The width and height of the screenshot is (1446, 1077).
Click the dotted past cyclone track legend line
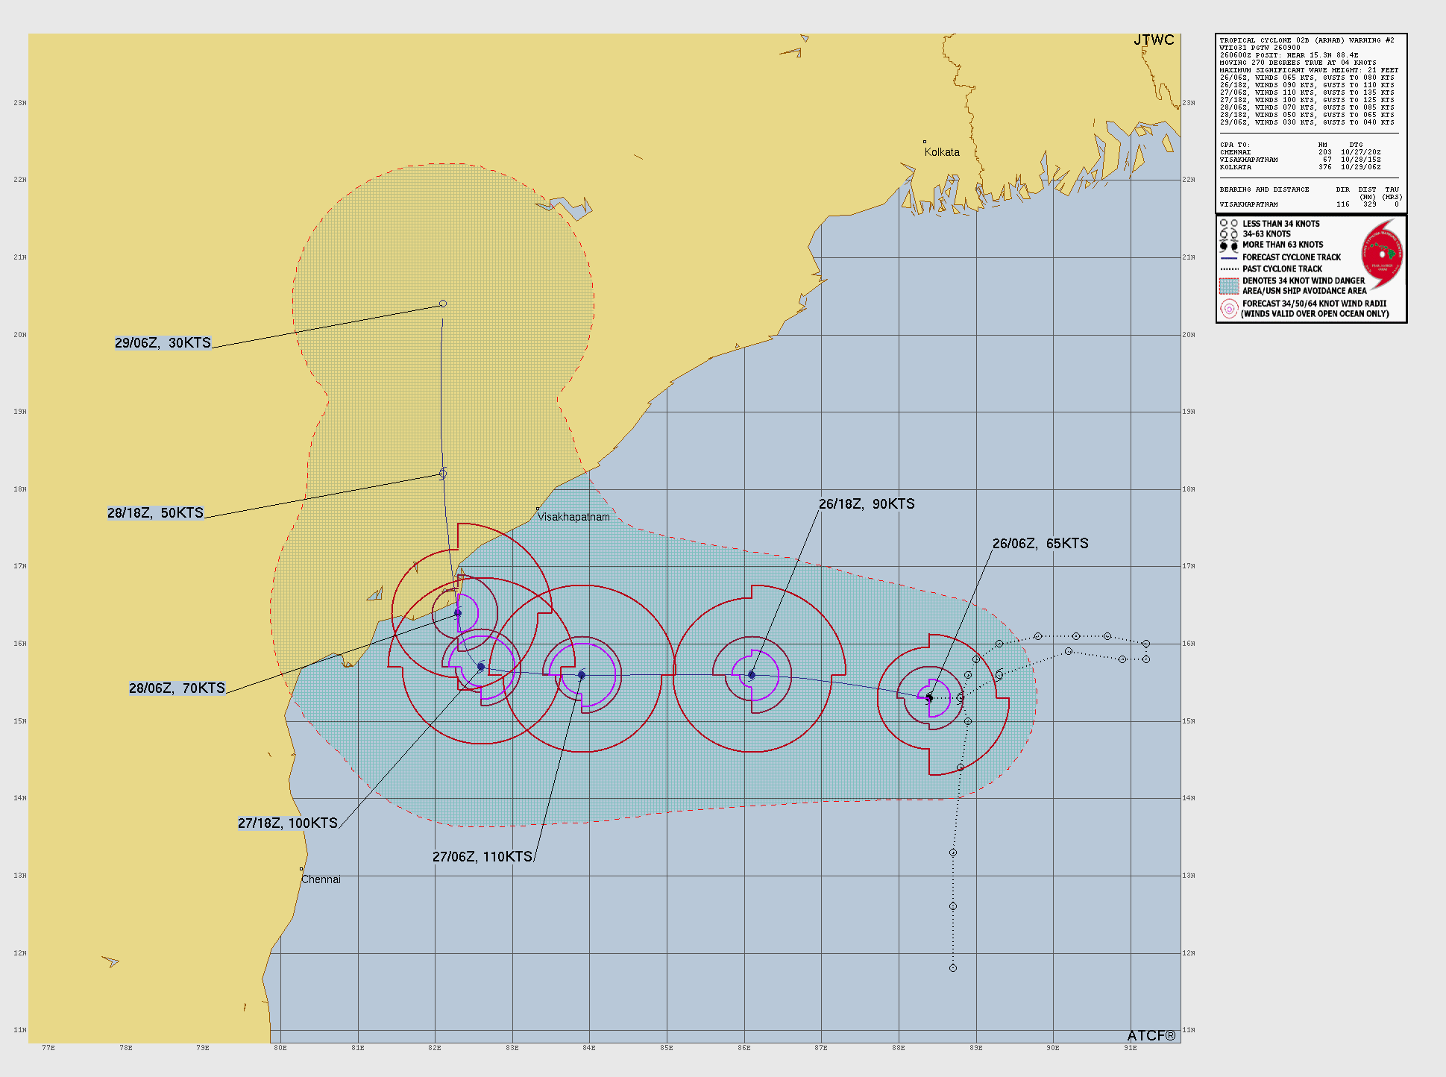point(1229,269)
